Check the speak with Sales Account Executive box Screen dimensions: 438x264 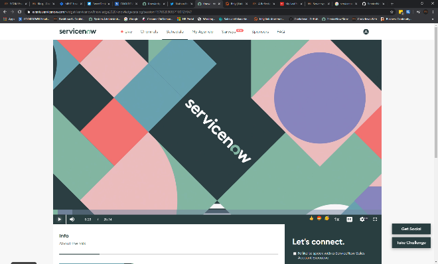(295, 253)
